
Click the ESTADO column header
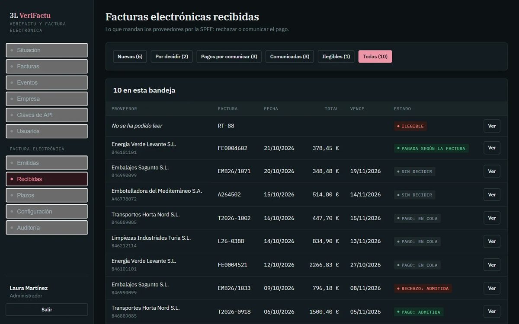pos(402,109)
